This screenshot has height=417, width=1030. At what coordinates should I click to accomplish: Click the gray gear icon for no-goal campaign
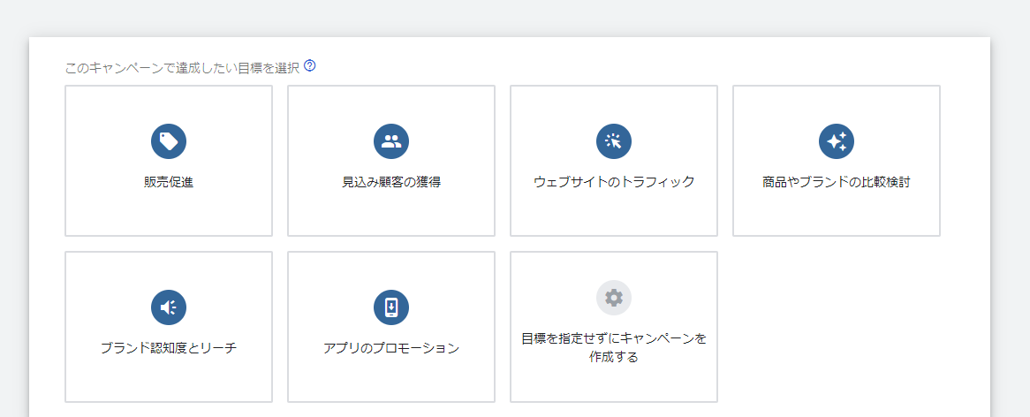[x=614, y=298]
